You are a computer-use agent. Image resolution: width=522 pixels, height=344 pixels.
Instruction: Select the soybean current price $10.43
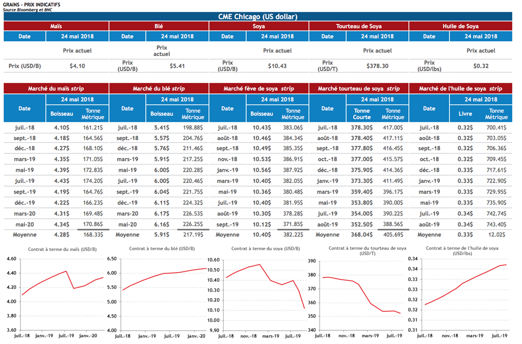pyautogui.click(x=277, y=66)
